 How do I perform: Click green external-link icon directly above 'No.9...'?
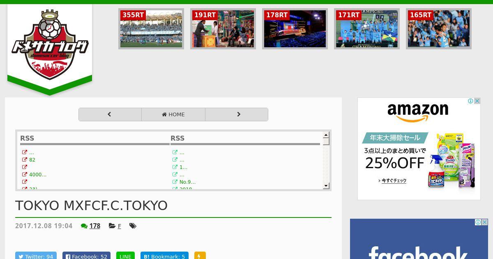coord(175,174)
